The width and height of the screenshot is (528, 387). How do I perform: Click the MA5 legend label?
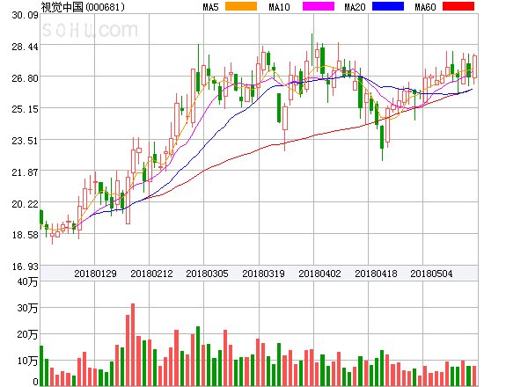point(210,7)
